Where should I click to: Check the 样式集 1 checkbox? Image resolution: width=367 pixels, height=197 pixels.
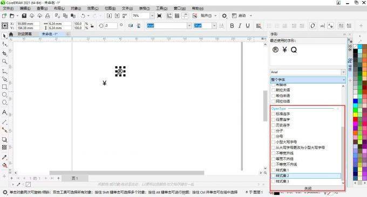pos(273,170)
